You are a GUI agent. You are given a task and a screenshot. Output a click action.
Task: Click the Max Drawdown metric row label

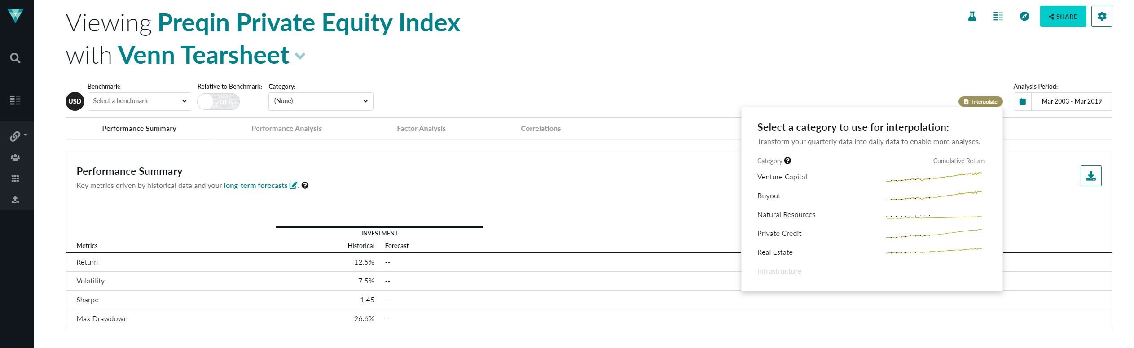pos(102,319)
